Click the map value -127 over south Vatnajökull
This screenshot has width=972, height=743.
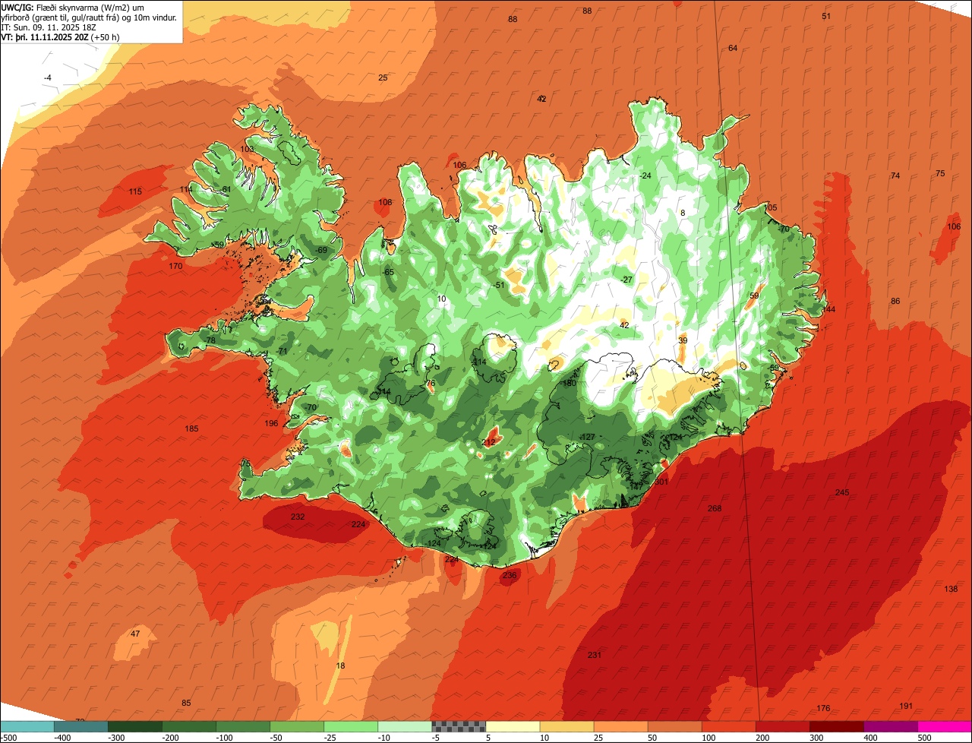(586, 437)
